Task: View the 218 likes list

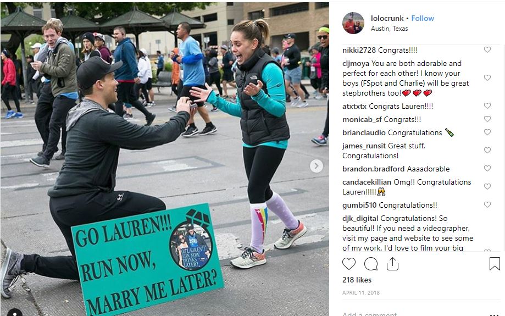Action: pyautogui.click(x=357, y=280)
